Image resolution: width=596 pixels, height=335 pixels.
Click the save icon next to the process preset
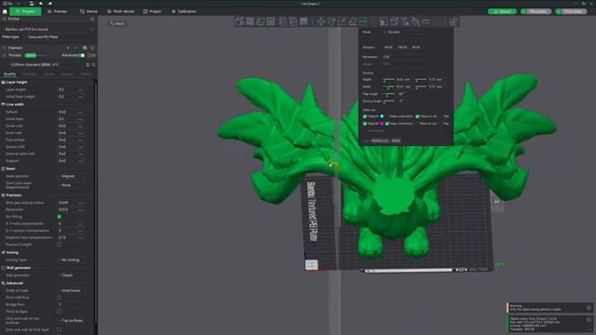pyautogui.click(x=88, y=65)
